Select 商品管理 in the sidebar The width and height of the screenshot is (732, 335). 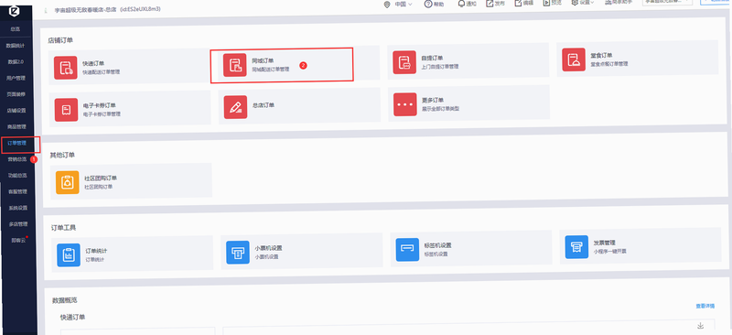16,127
